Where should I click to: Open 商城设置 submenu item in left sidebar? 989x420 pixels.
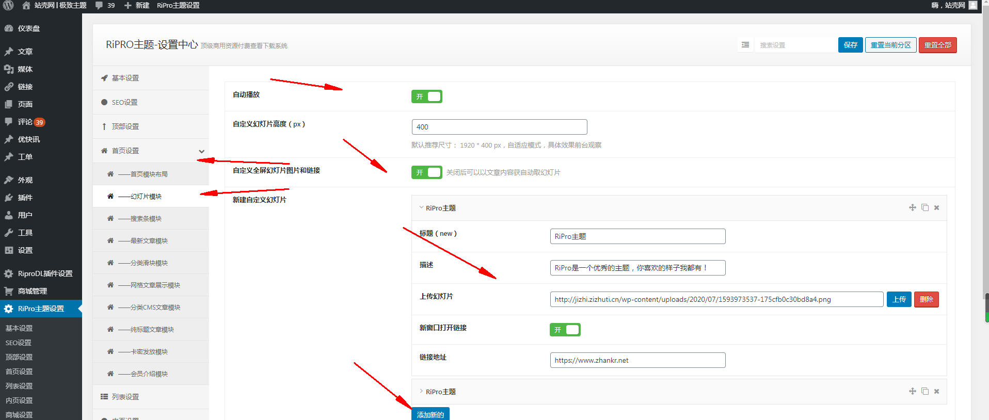(x=19, y=415)
